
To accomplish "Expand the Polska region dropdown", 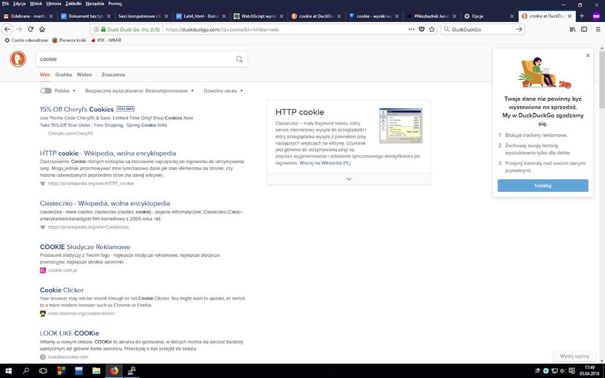I will (x=65, y=90).
